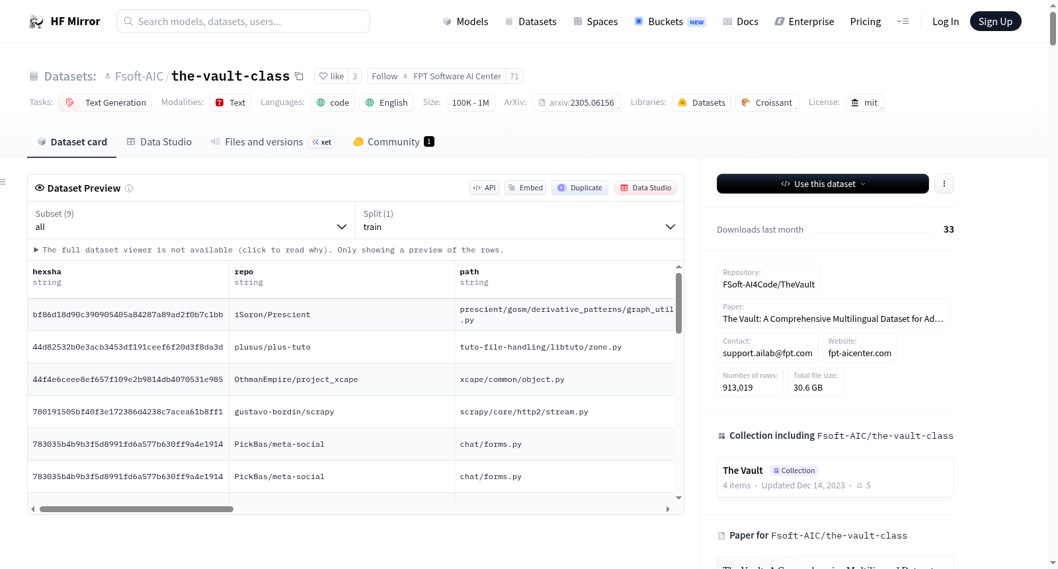Open the navigation overflow menu icon
Image resolution: width=1058 pixels, height=569 pixels.
[903, 22]
